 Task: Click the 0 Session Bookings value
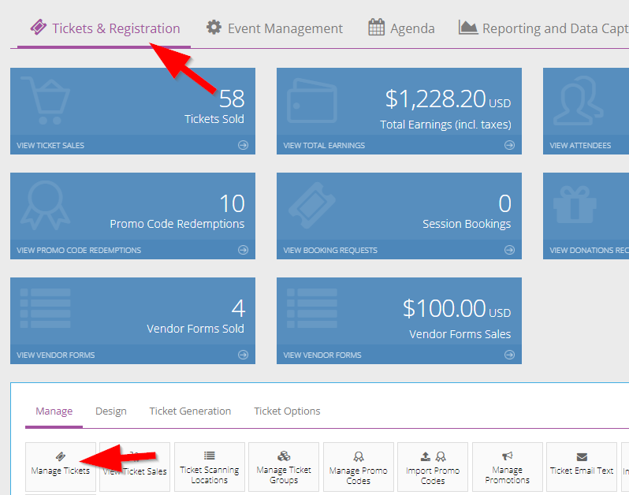(x=504, y=204)
